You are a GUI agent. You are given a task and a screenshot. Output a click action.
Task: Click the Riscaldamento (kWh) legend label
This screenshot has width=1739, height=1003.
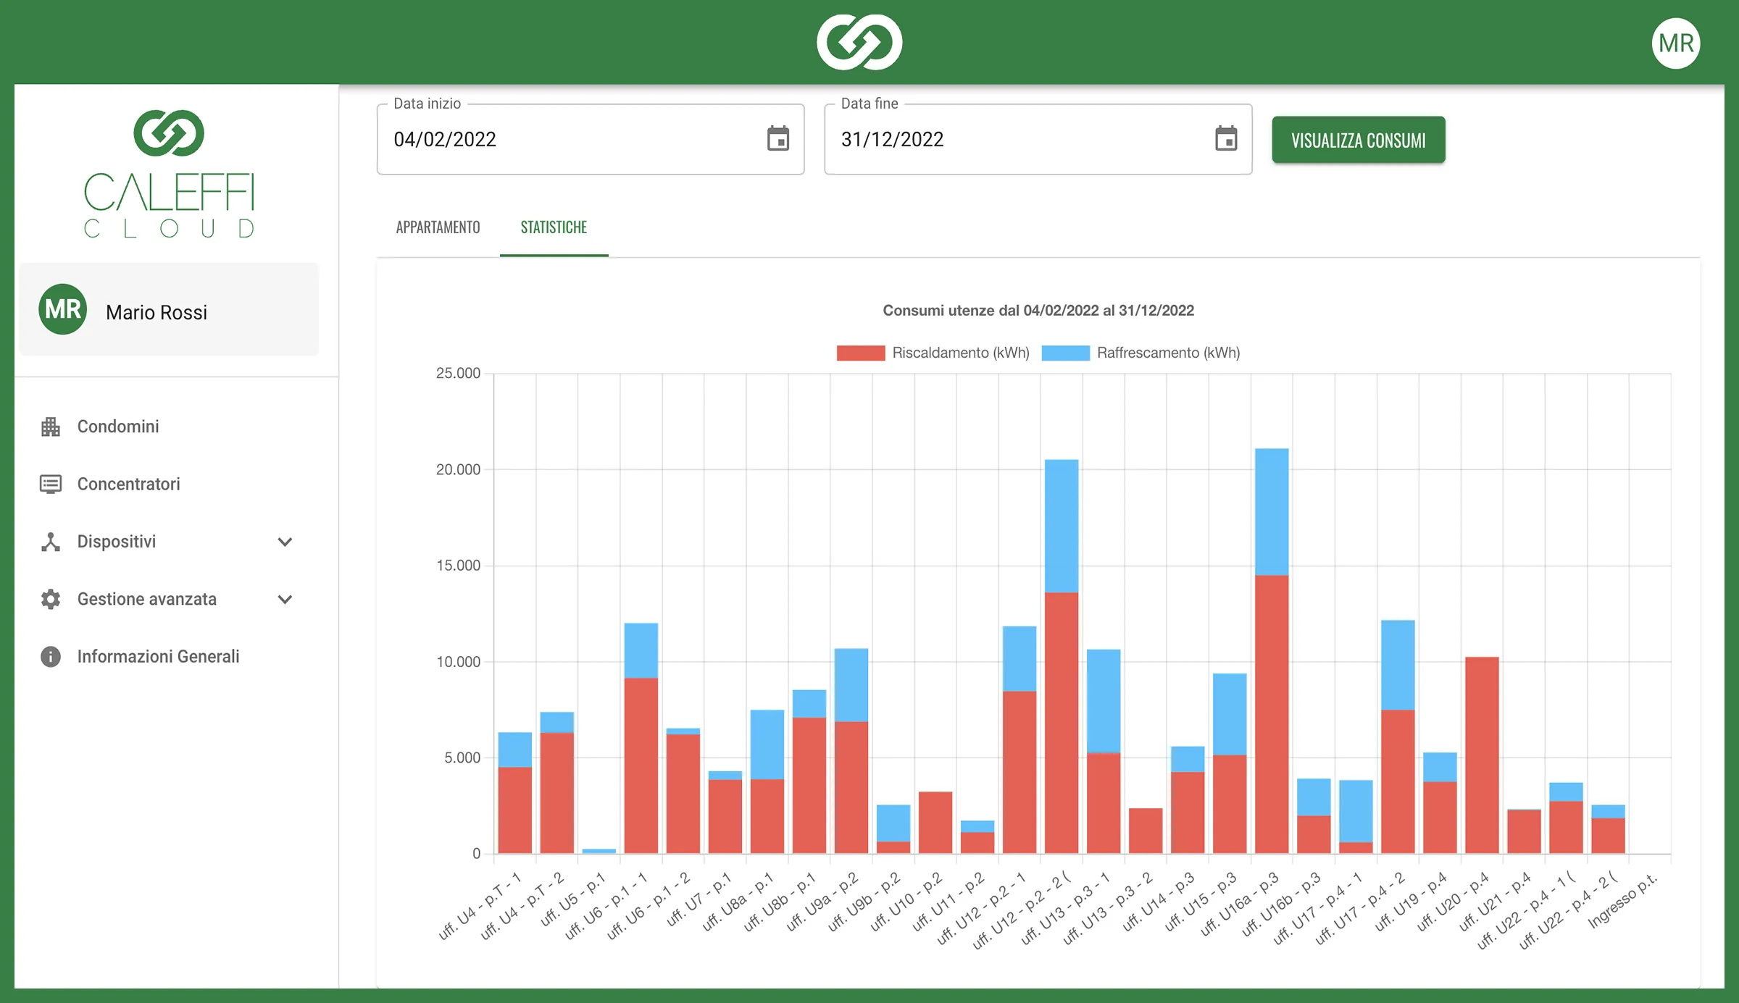click(x=961, y=353)
